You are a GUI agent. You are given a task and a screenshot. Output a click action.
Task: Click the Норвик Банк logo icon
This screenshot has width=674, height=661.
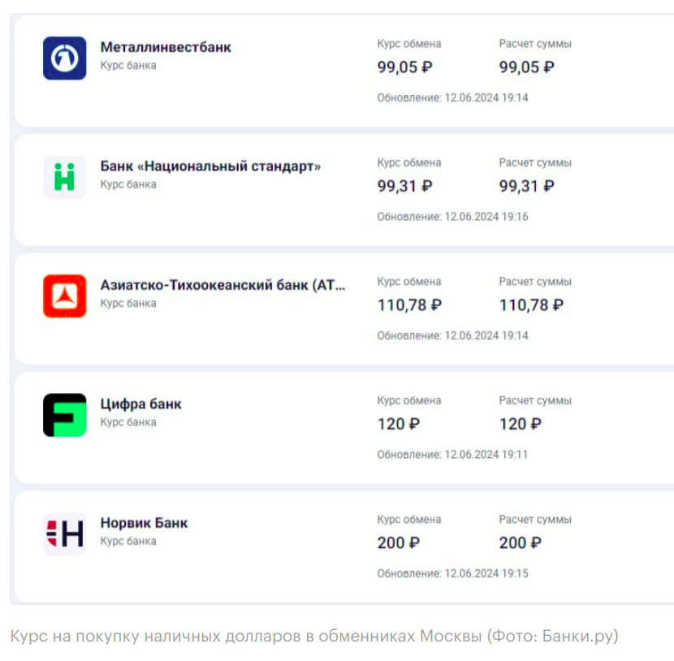tap(64, 534)
